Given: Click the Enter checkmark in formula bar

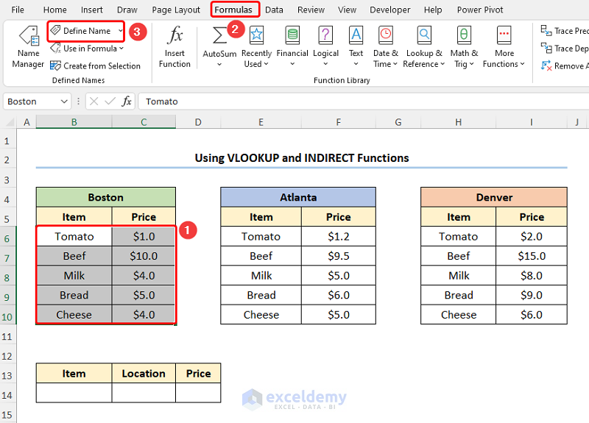Looking at the screenshot, I should point(110,102).
